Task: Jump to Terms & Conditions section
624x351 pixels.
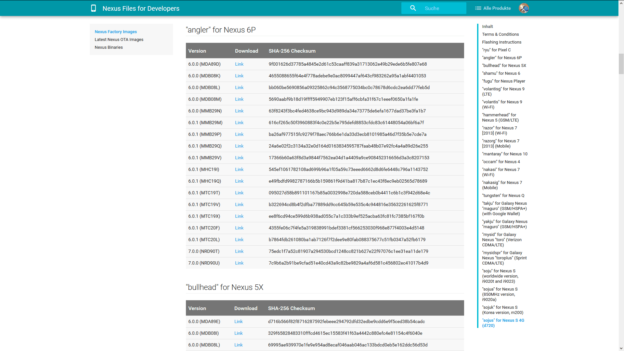Action: (x=500, y=34)
